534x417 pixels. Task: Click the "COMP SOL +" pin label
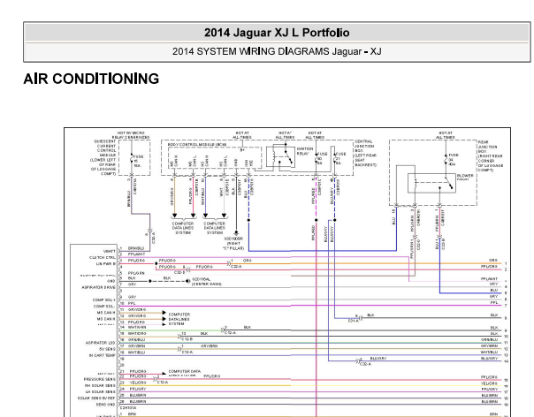(104, 299)
